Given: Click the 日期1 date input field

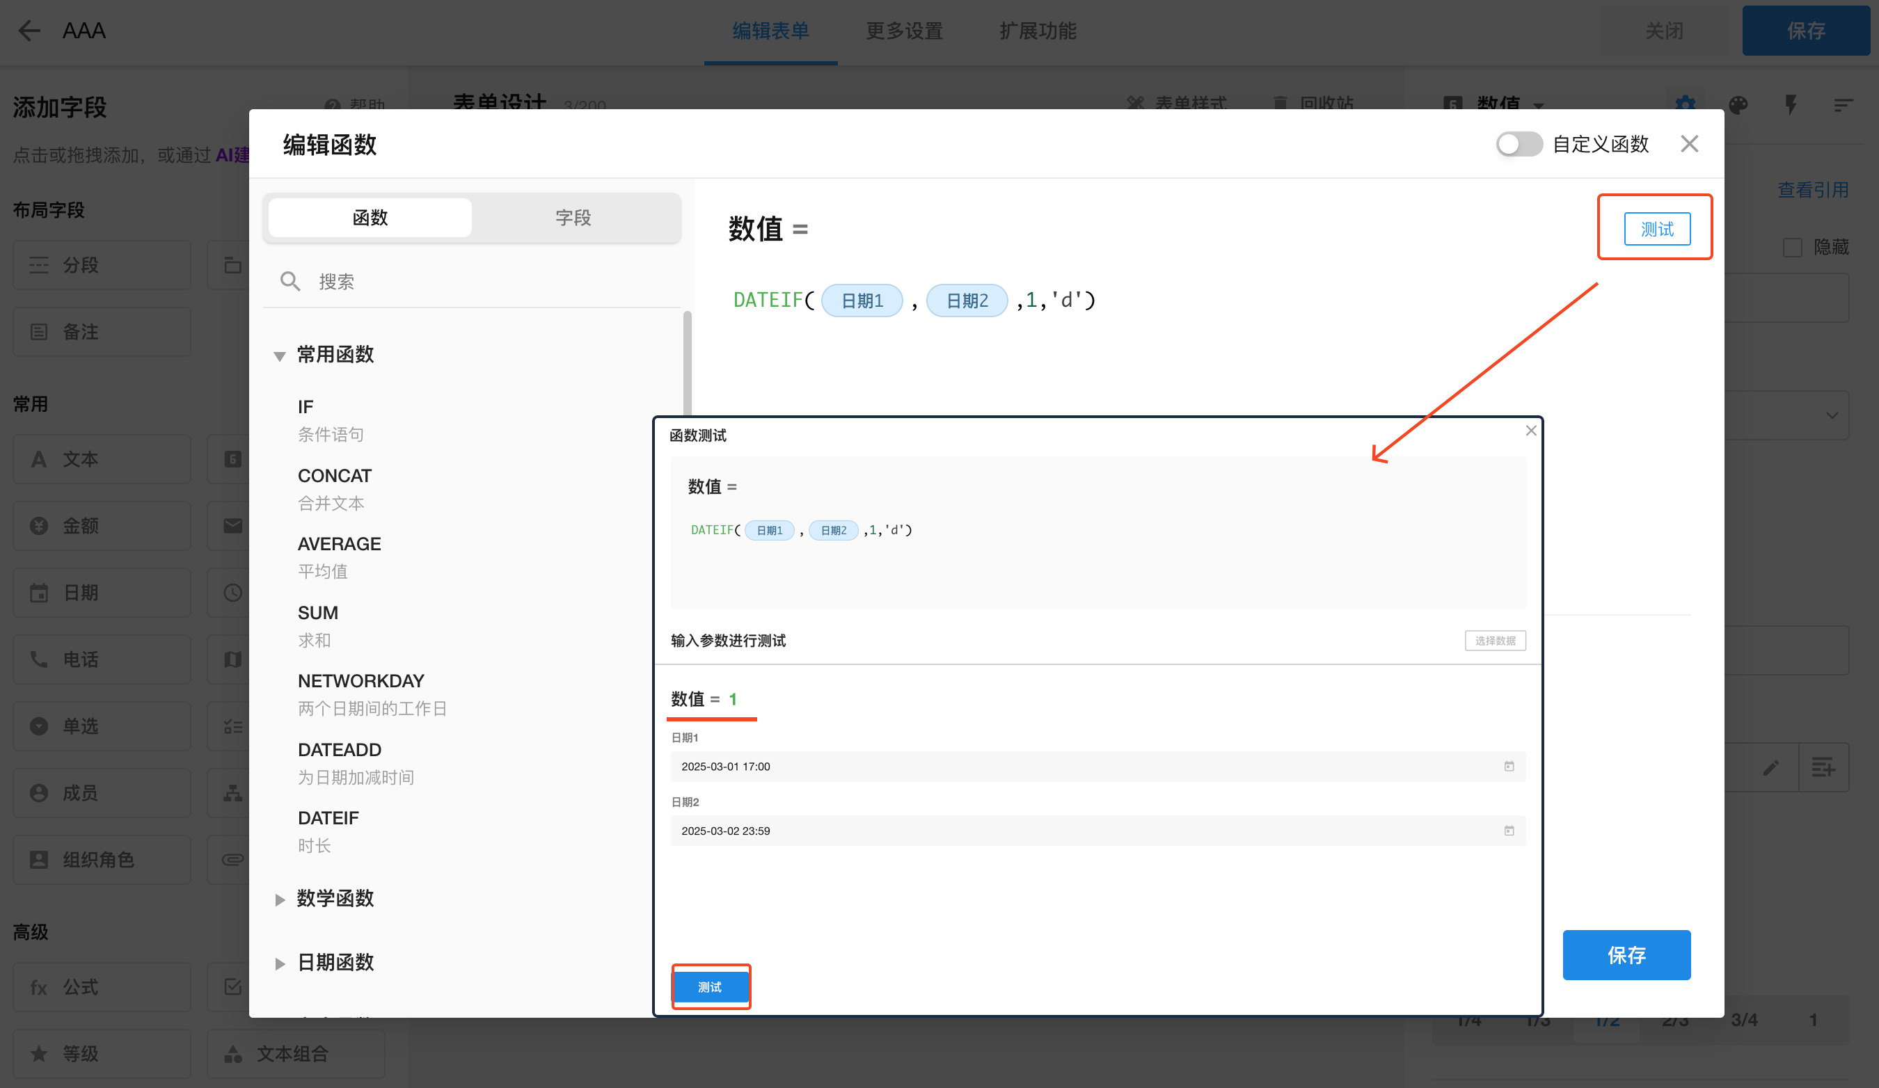Looking at the screenshot, I should (1097, 766).
